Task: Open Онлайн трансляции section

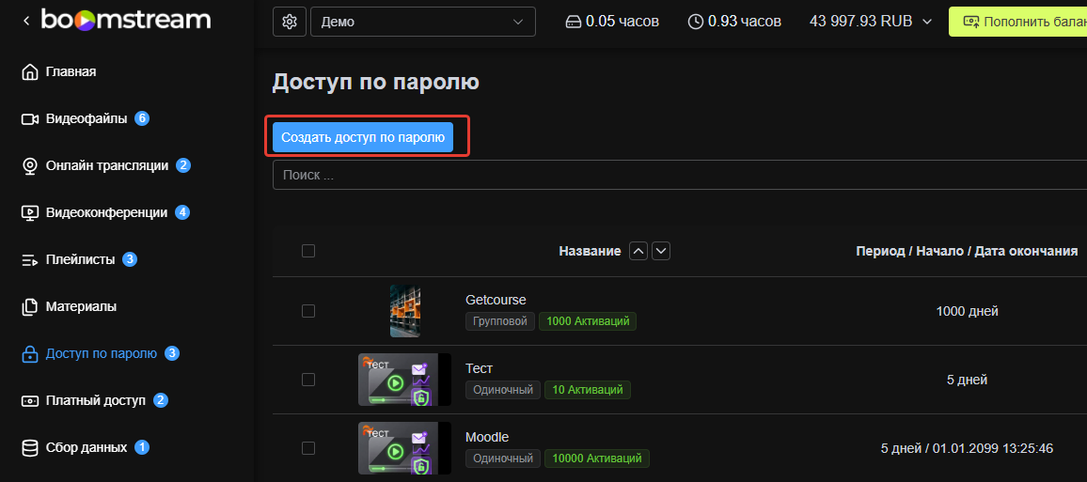Action: [107, 165]
